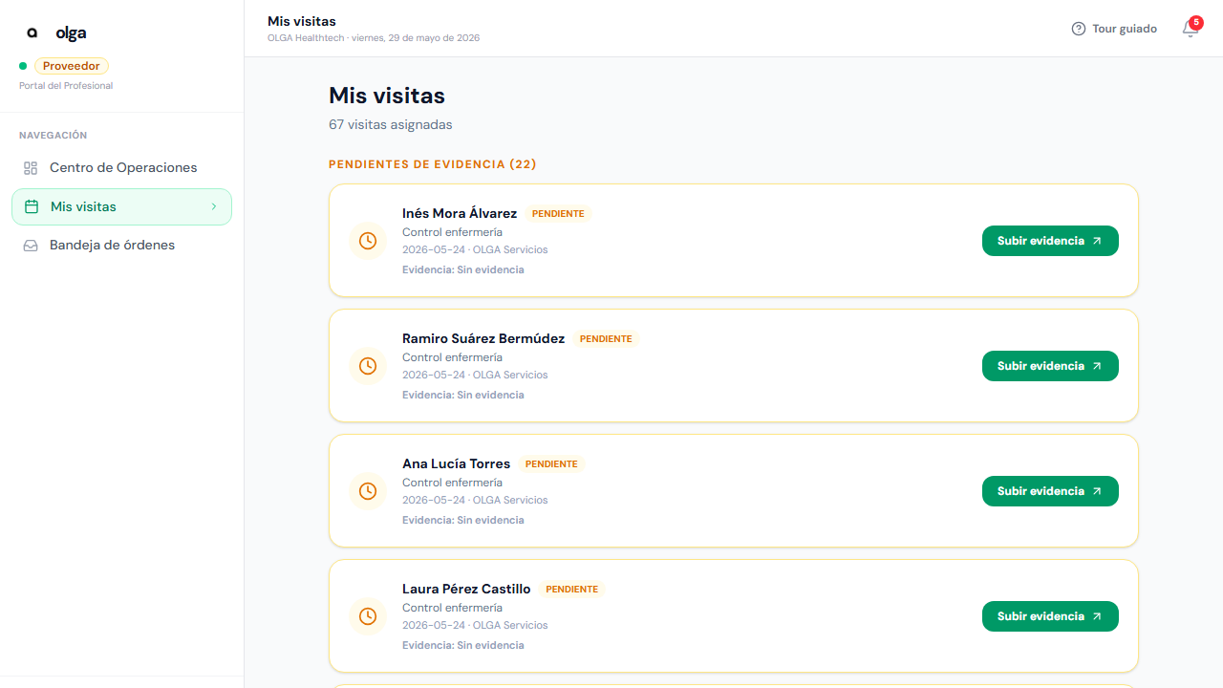Click the red notification count badge

tap(1196, 22)
